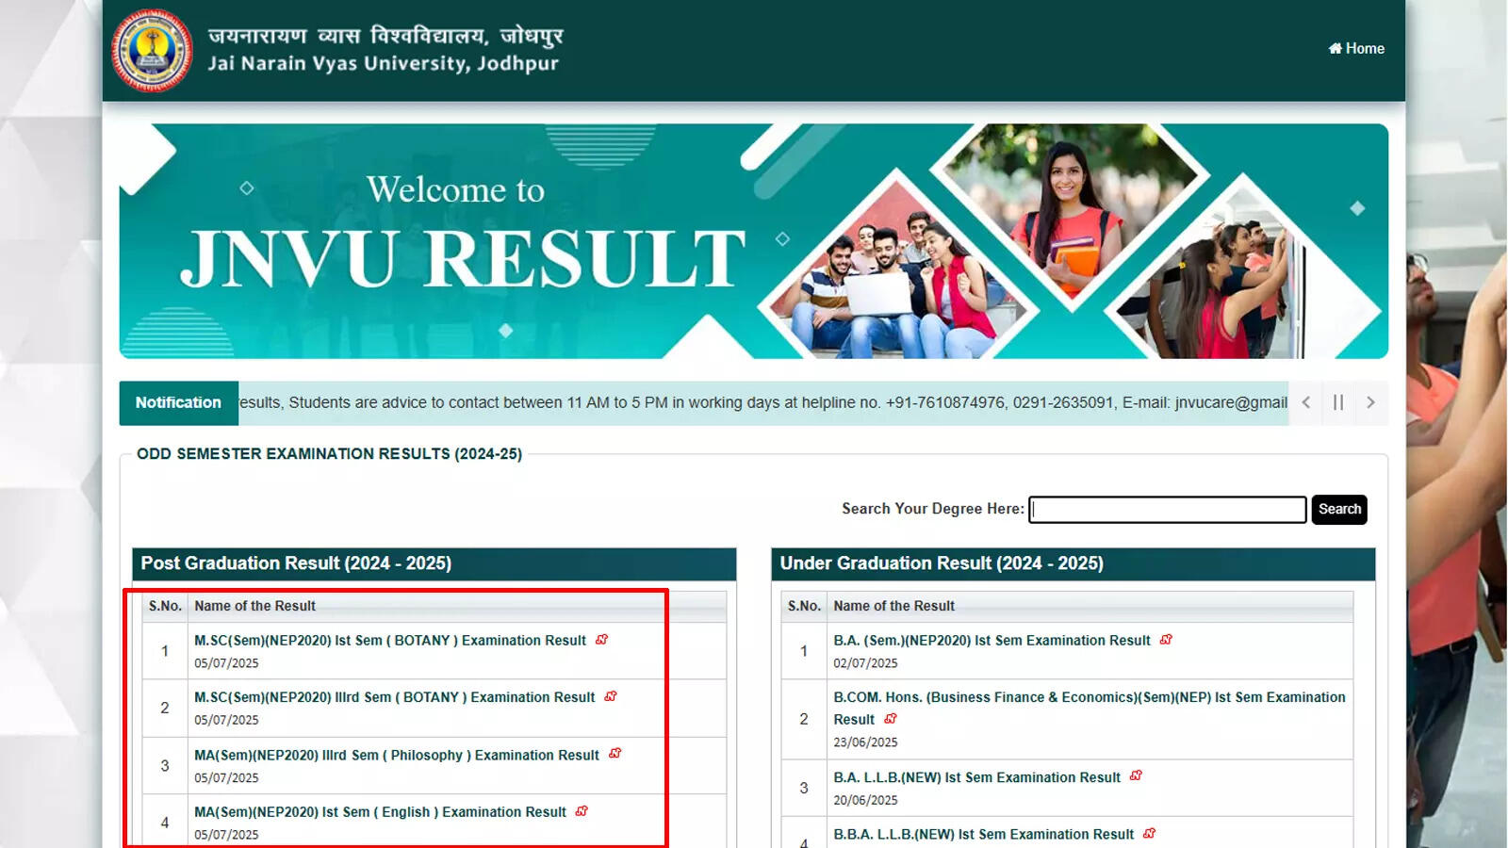Go to next notification with right chevron
Screen dimensions: 1508x848
coord(1370,402)
